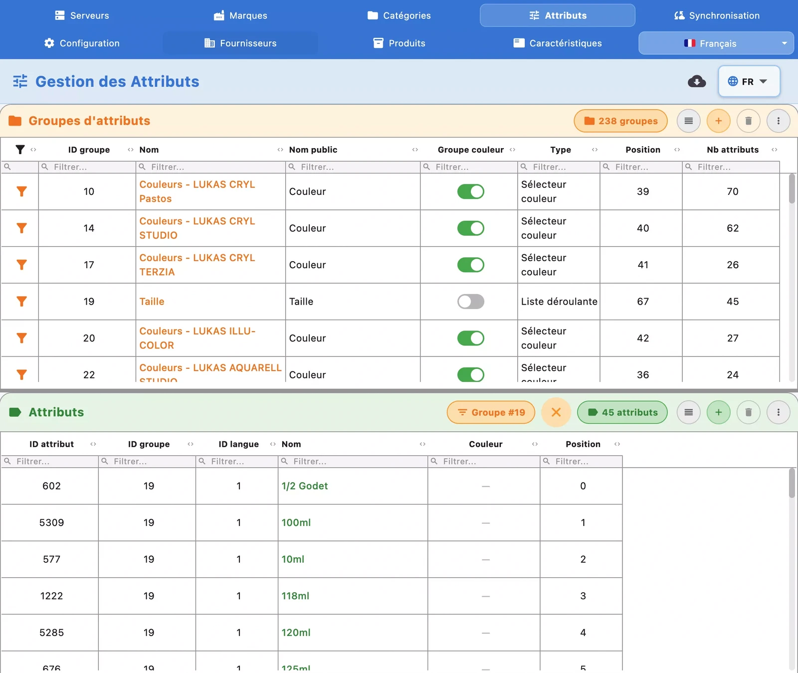Disable color group toggle for group 10

470,191
